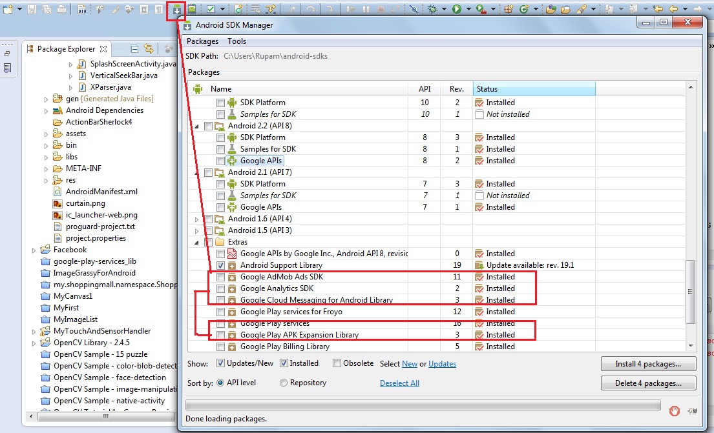
Task: Click Install 4 packages button
Action: [649, 364]
